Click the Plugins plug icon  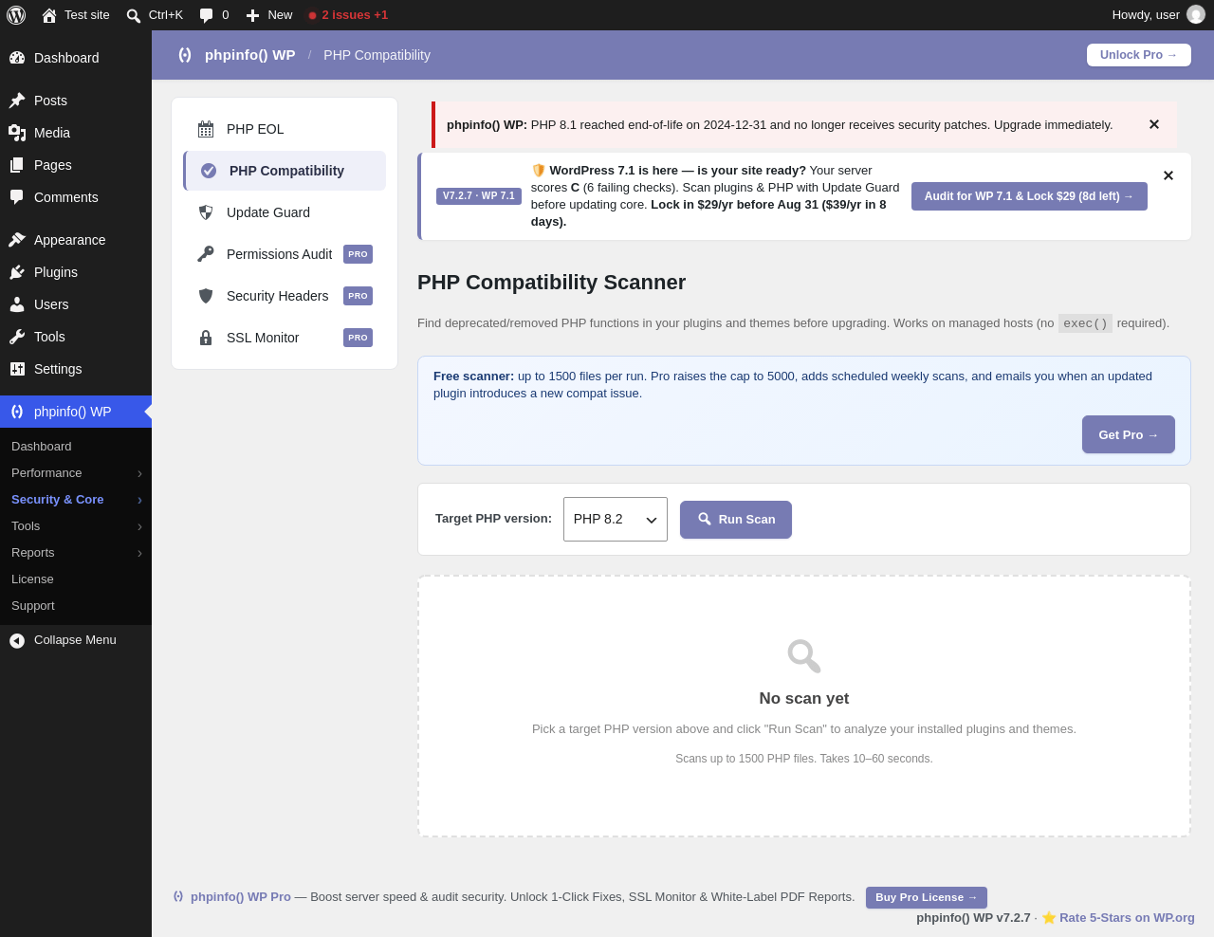tap(17, 272)
